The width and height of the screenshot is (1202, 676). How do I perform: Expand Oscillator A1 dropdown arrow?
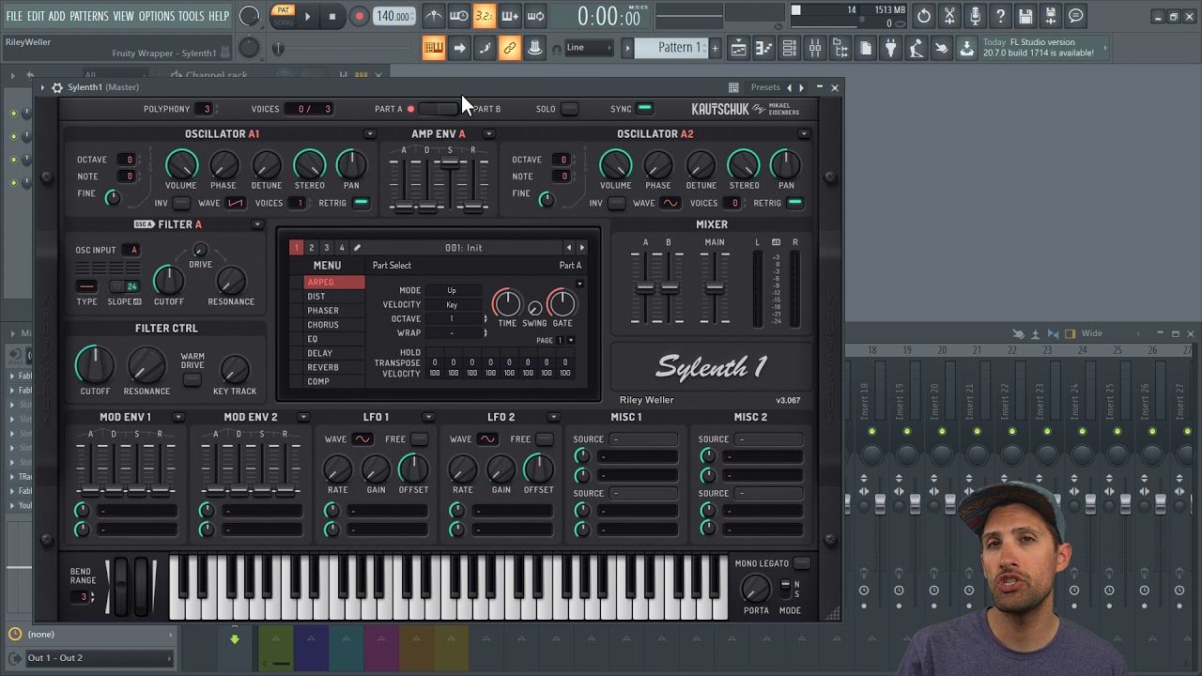370,134
